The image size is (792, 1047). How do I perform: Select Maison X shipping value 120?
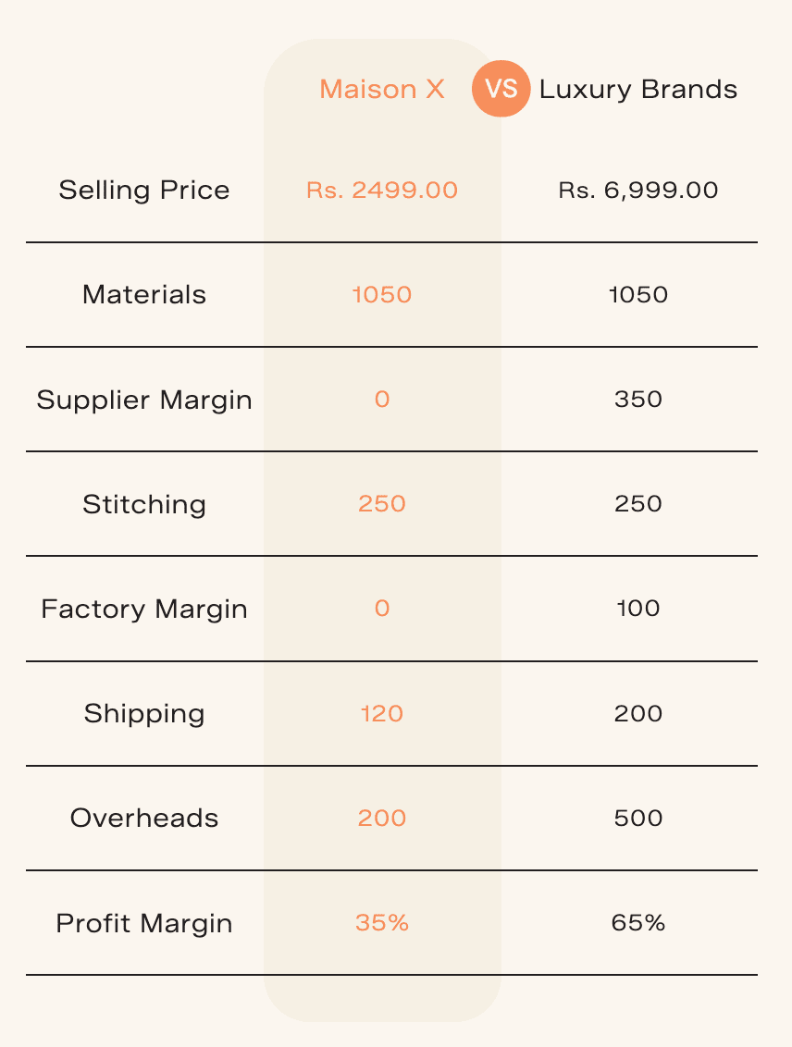tap(382, 714)
